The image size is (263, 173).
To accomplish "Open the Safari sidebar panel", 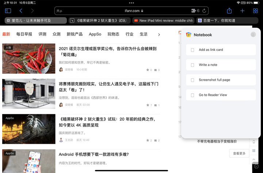I will 8,11.
